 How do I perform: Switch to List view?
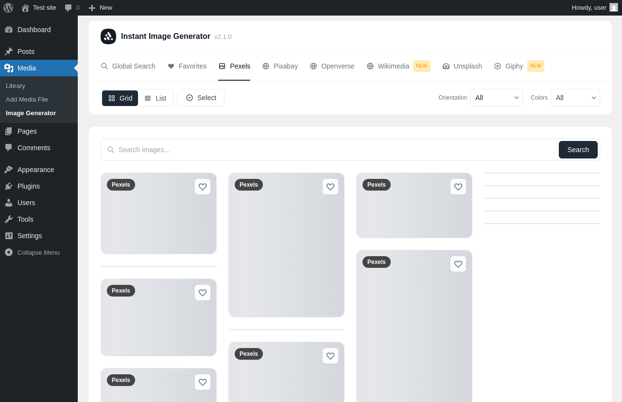coord(155,98)
